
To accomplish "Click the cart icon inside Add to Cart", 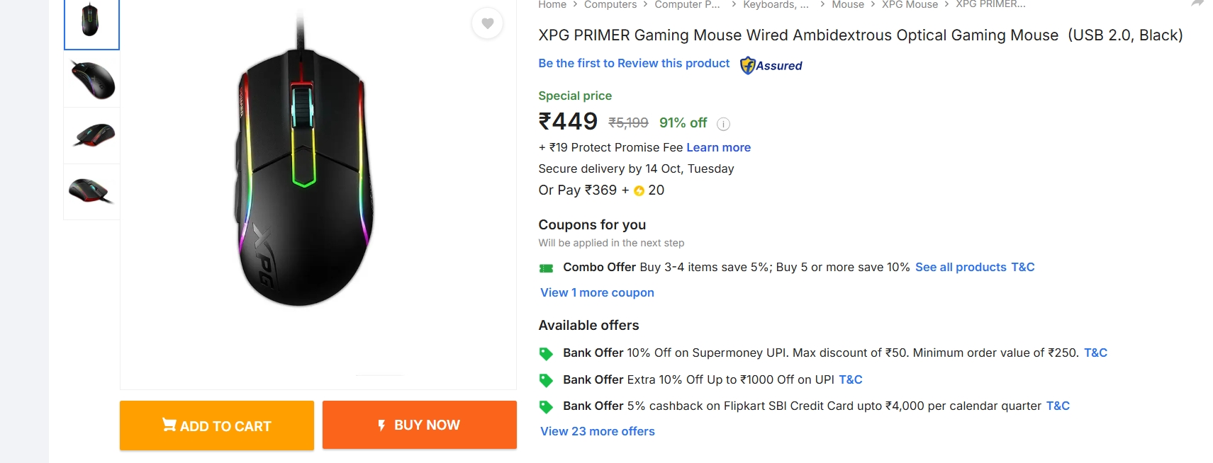I will coord(169,425).
